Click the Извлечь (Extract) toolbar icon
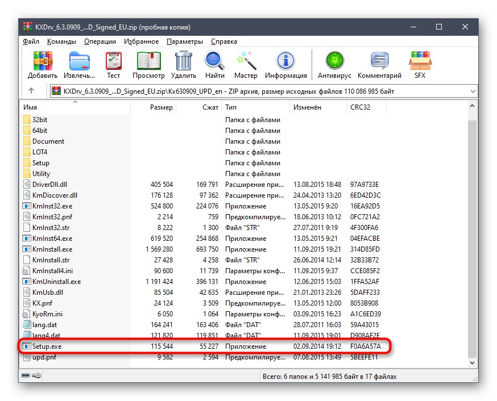The height and width of the screenshot is (401, 497). 79,61
